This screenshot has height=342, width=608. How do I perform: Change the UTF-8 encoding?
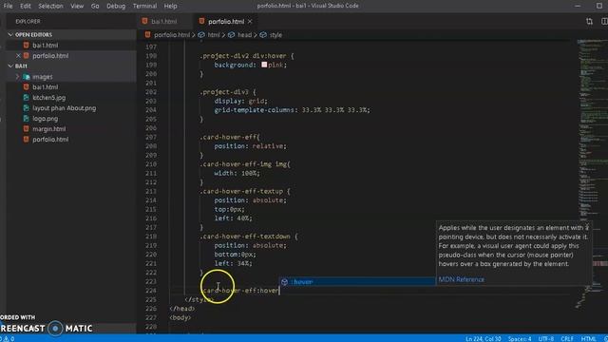click(x=546, y=338)
